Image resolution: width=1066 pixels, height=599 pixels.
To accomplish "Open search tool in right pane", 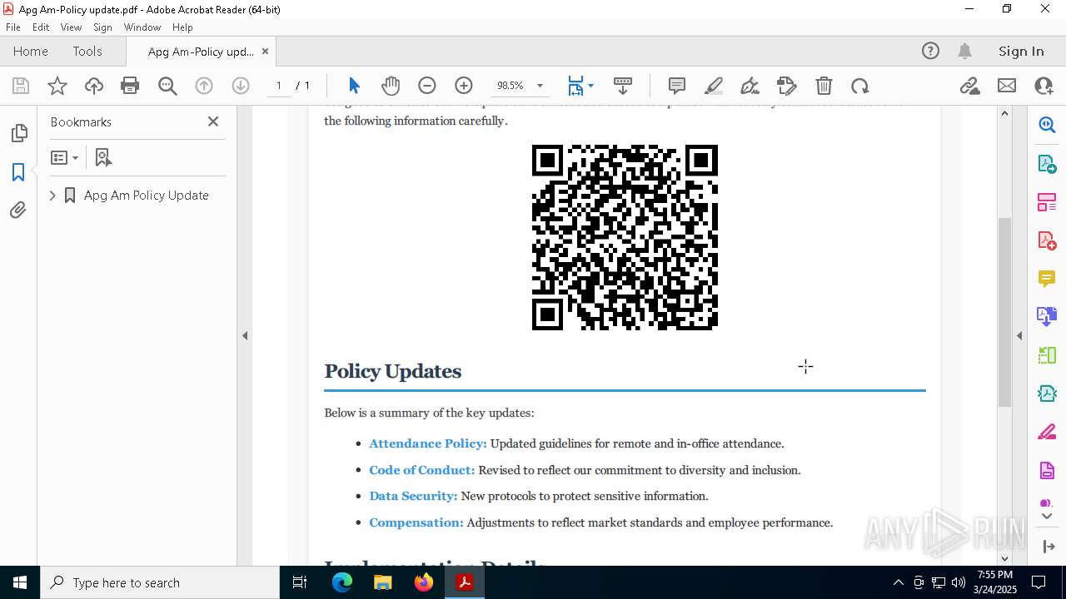I will tap(1047, 125).
